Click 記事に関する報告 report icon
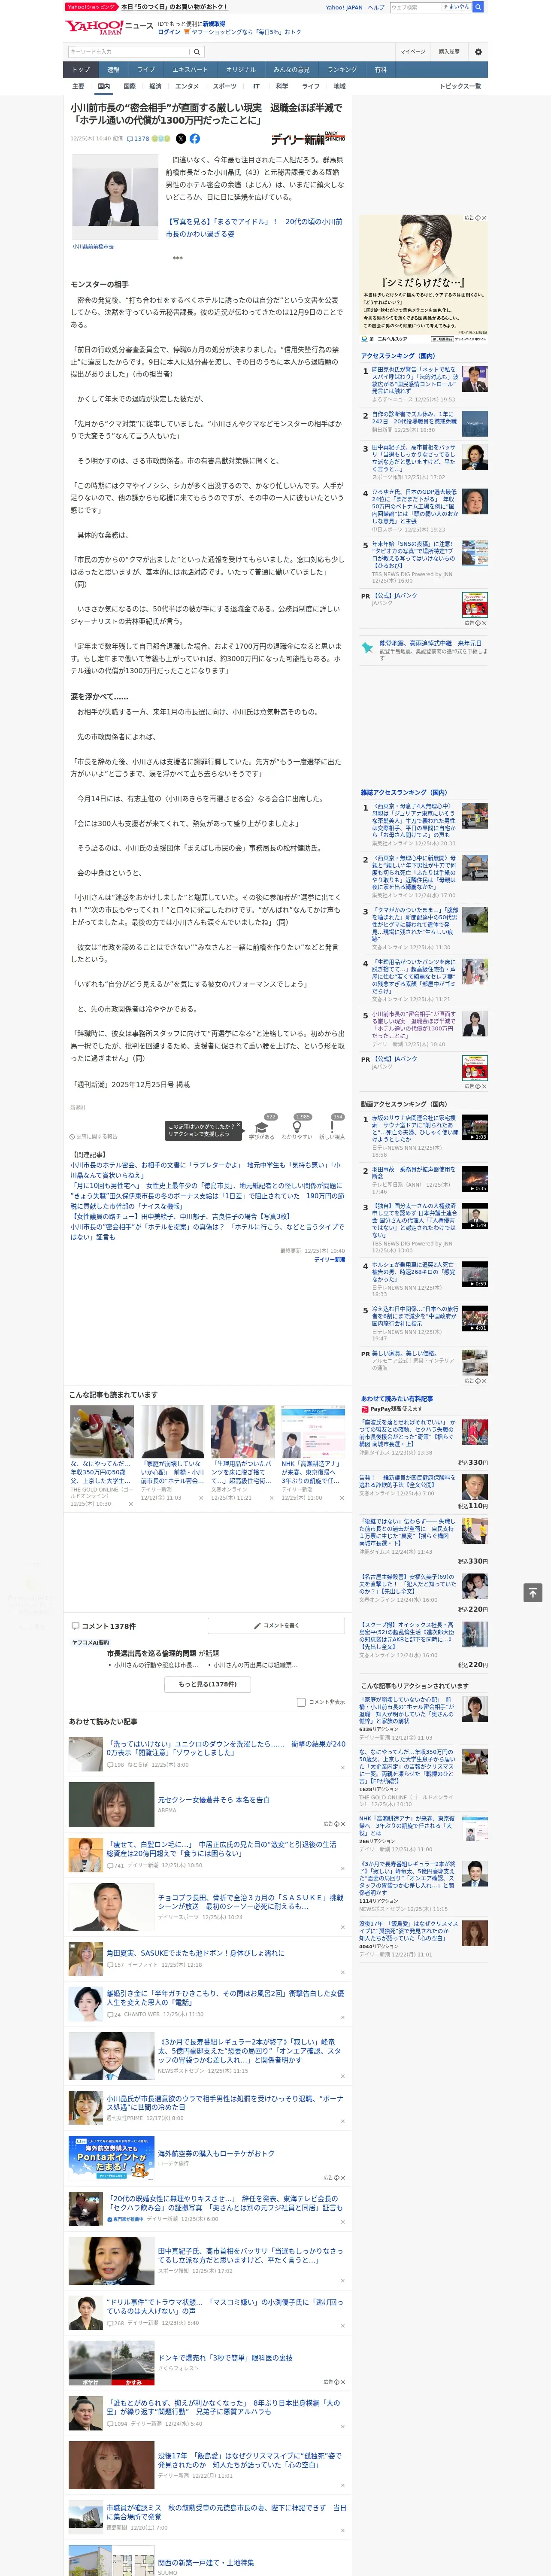This screenshot has height=2576, width=551. (x=94, y=1136)
